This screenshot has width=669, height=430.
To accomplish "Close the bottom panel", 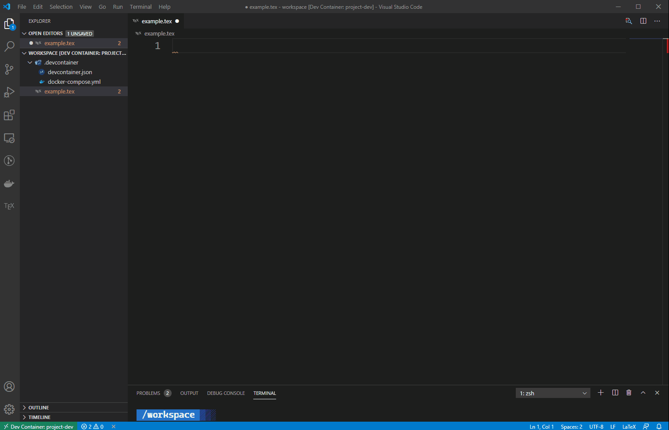I will (657, 393).
